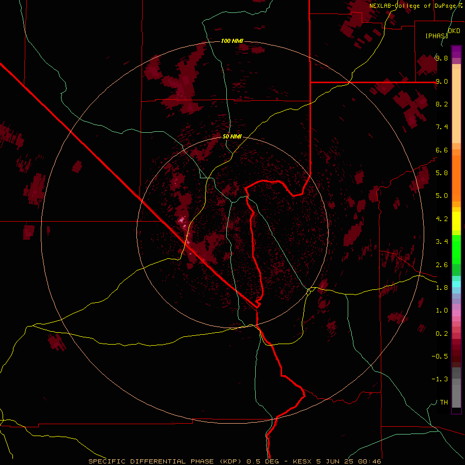This screenshot has height=465, width=465.
Task: Click the 5.8 value on the color scale
Action: click(442, 173)
